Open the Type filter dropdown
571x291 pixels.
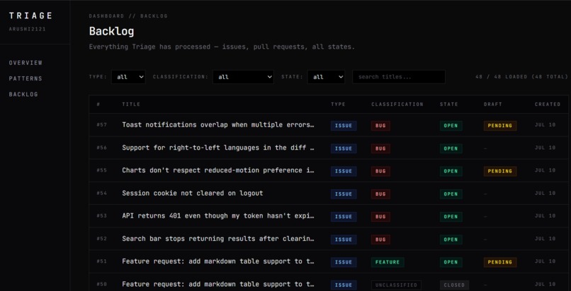click(x=128, y=77)
